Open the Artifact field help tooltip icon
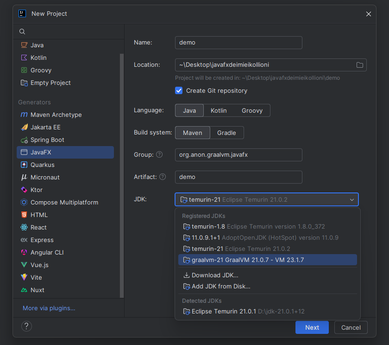The image size is (389, 345). (163, 177)
